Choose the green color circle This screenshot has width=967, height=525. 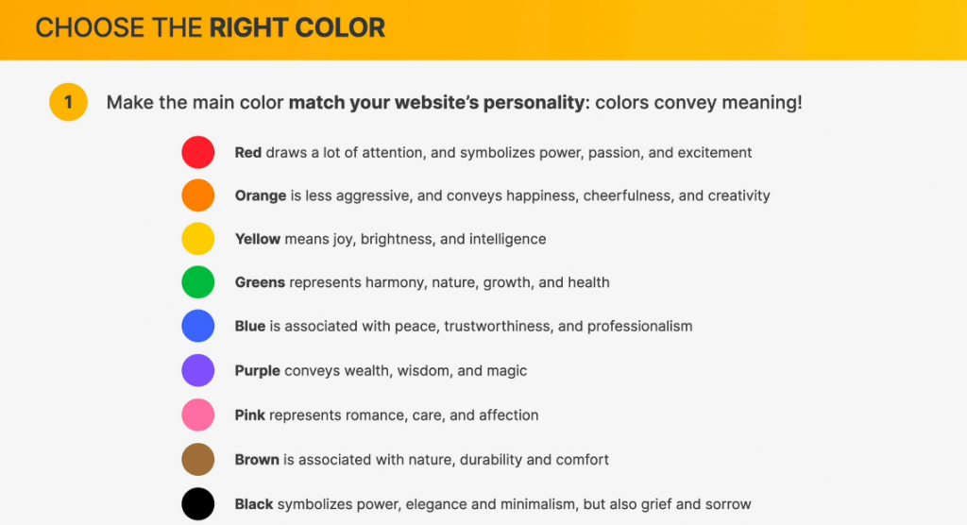[198, 282]
